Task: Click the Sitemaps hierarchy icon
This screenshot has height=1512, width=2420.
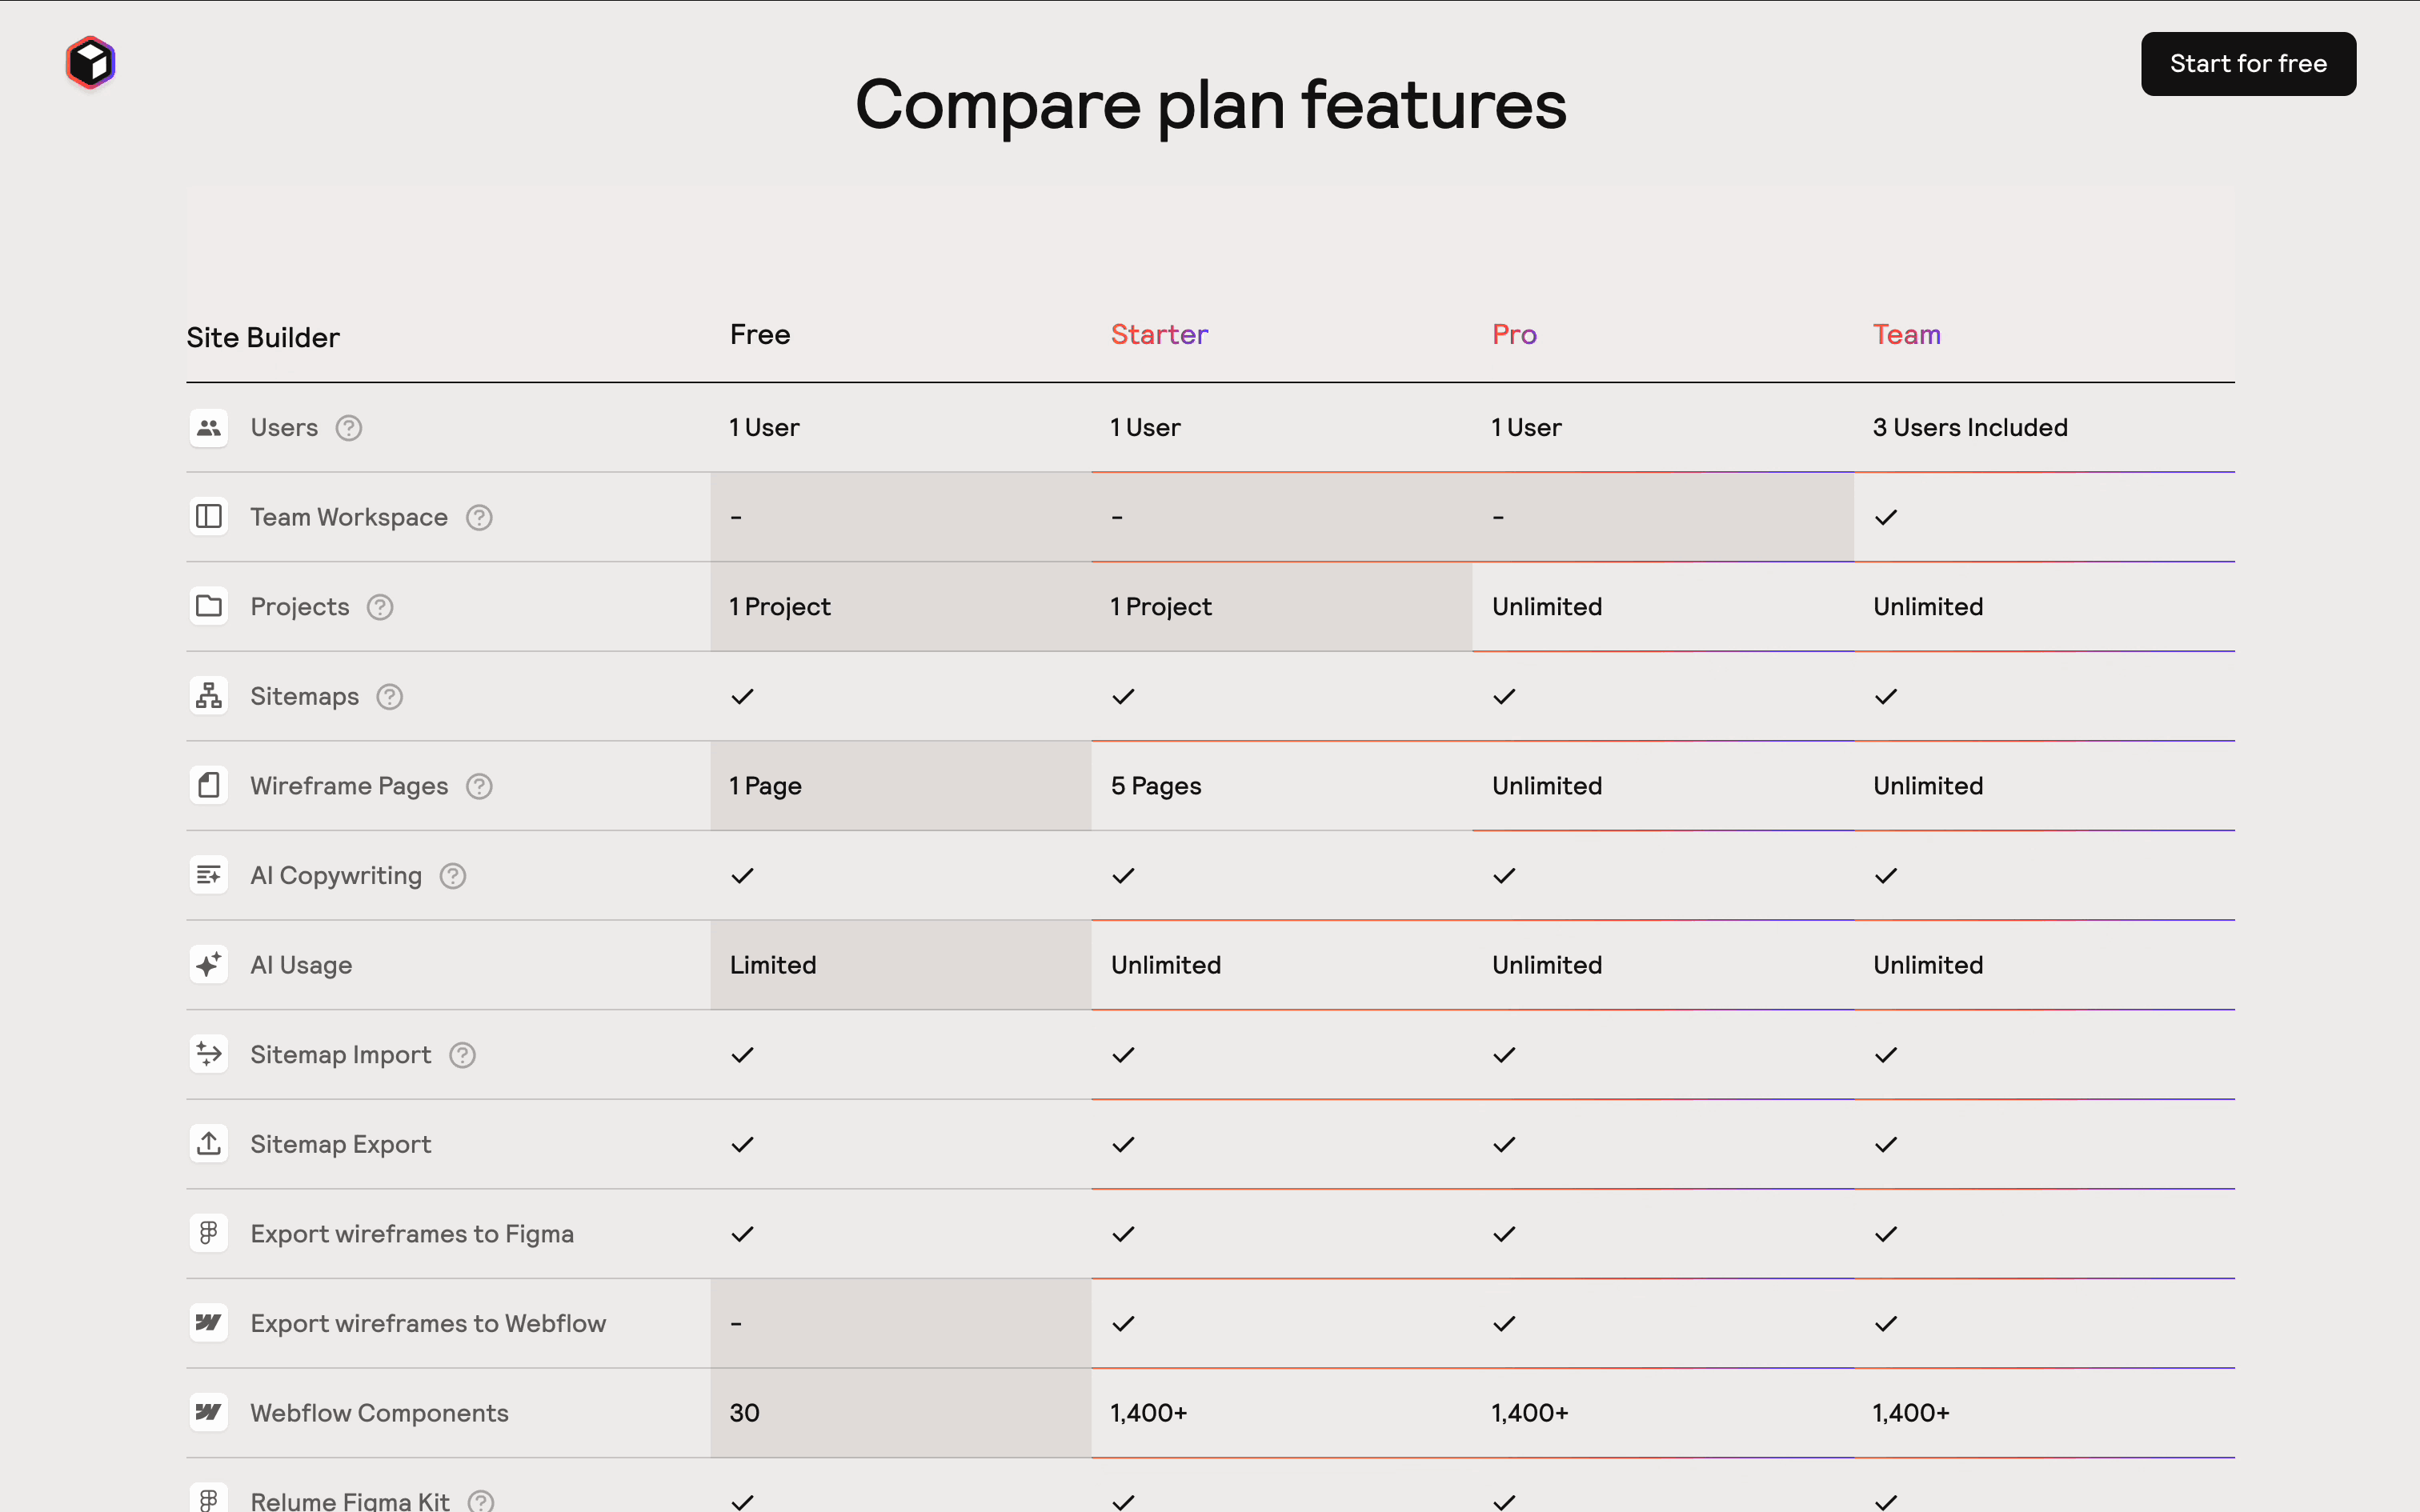Action: click(x=209, y=695)
